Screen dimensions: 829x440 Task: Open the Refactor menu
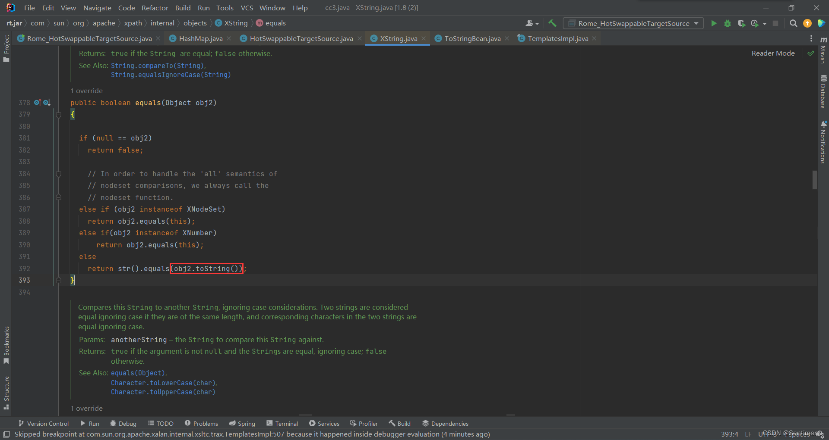coord(155,8)
